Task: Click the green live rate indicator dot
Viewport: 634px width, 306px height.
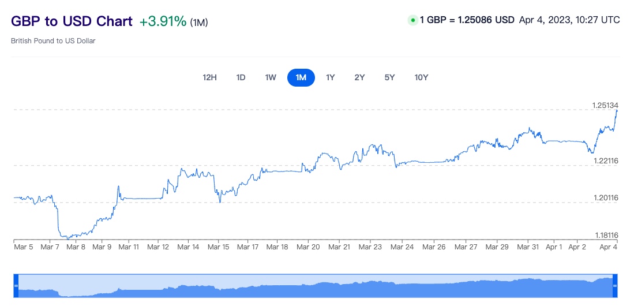Action: 412,20
